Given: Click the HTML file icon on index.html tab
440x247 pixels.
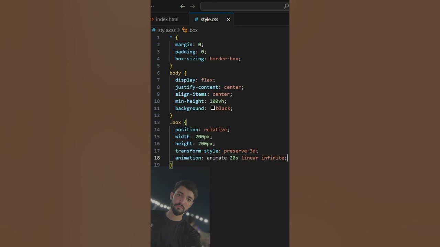Looking at the screenshot, I should pyautogui.click(x=152, y=19).
